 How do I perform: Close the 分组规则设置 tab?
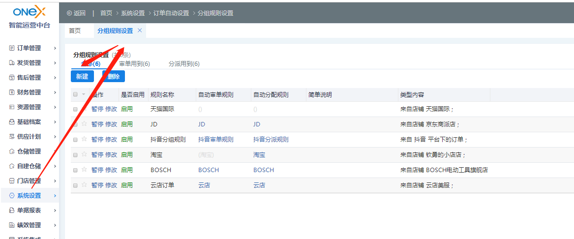pos(140,30)
